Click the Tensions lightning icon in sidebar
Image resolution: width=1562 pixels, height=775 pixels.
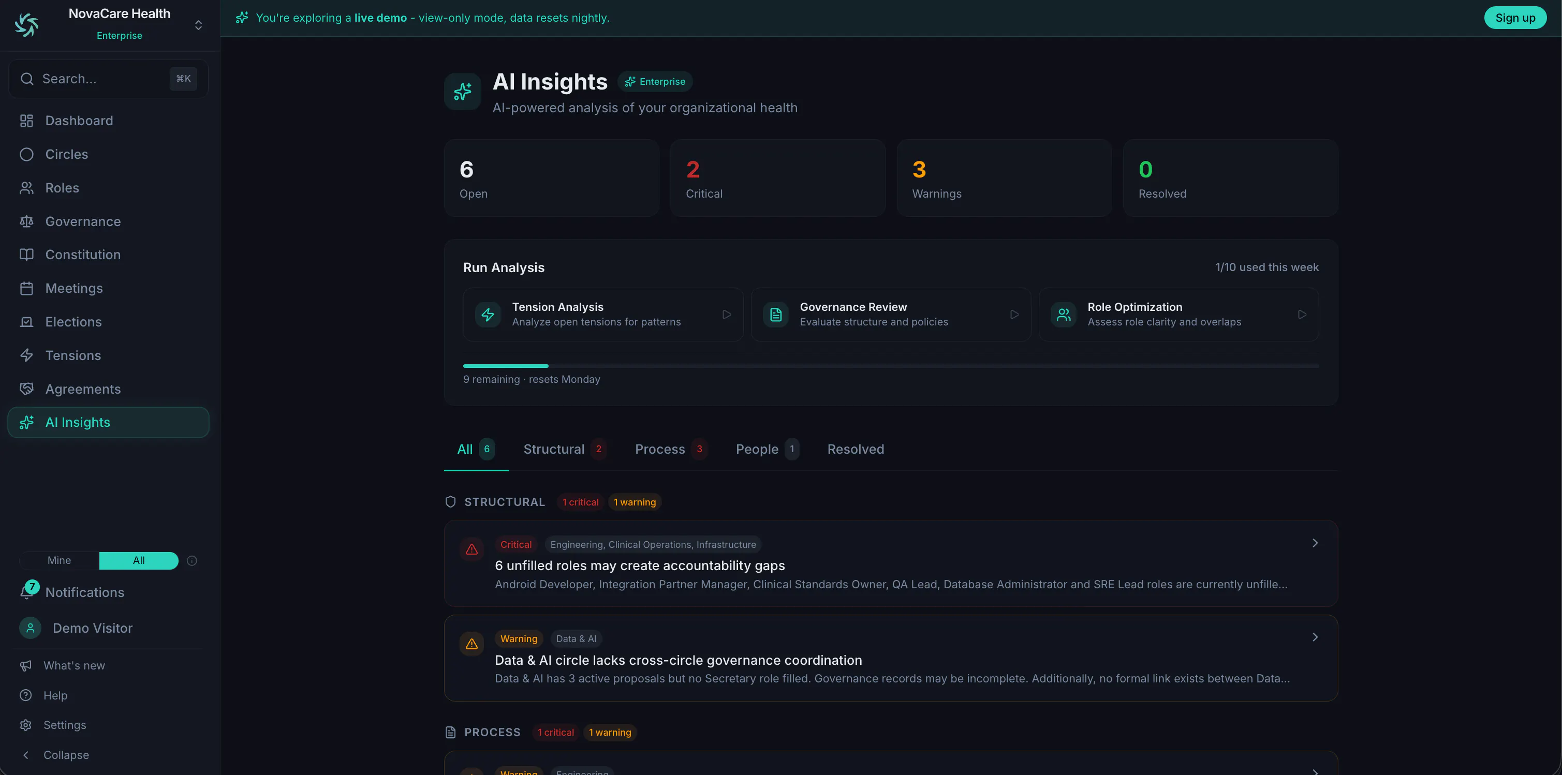pyautogui.click(x=26, y=356)
